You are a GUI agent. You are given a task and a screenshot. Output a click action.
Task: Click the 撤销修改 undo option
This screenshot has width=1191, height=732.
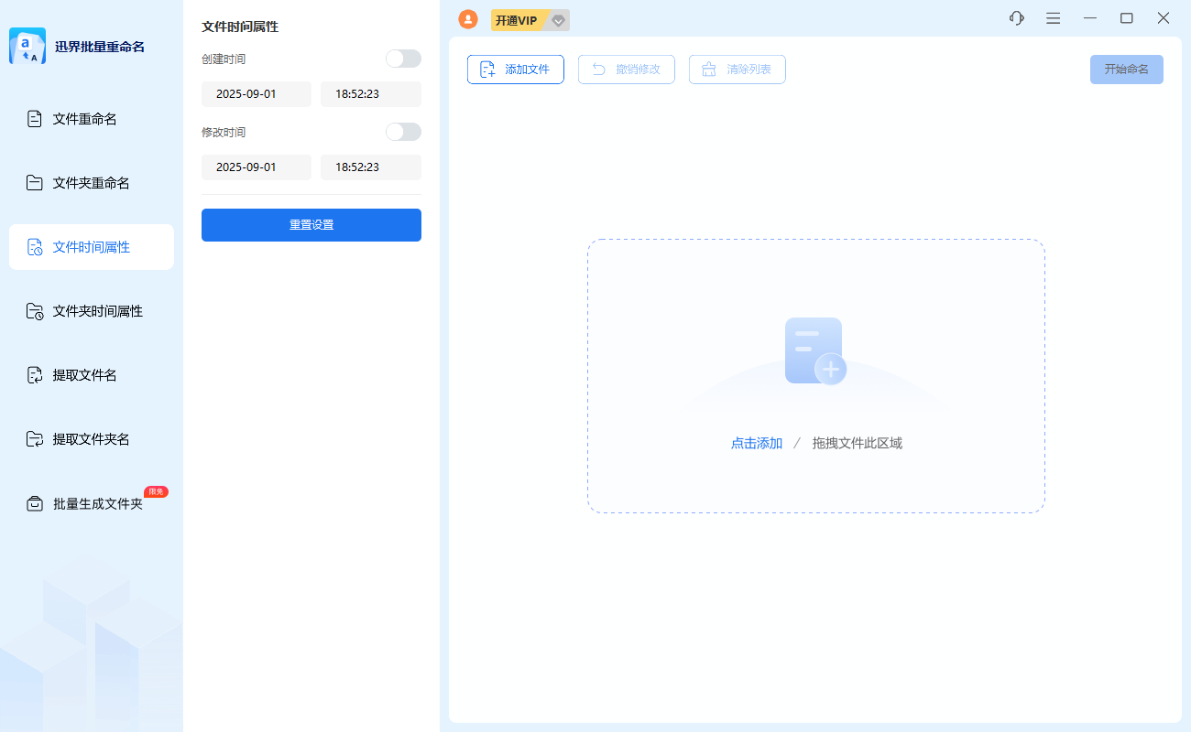[x=626, y=69]
